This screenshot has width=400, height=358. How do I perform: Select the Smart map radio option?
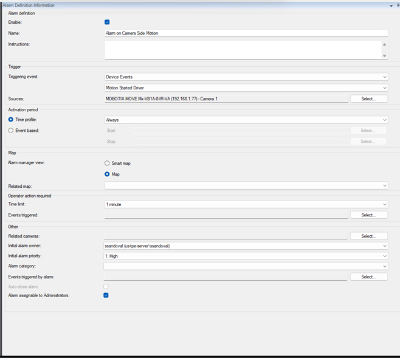coord(107,163)
